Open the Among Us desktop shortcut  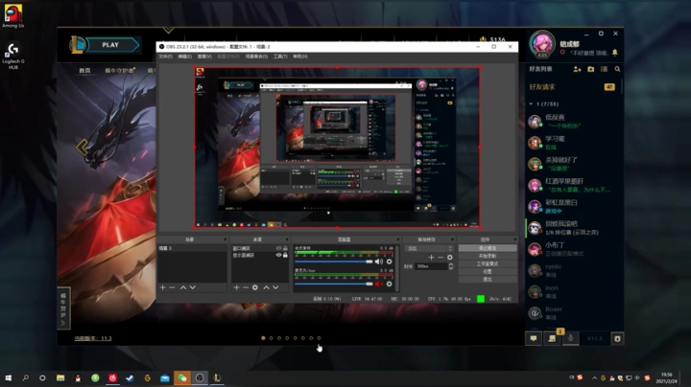pyautogui.click(x=12, y=16)
